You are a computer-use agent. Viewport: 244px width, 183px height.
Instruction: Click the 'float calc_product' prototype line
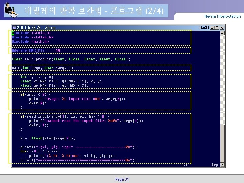[x=71, y=59]
